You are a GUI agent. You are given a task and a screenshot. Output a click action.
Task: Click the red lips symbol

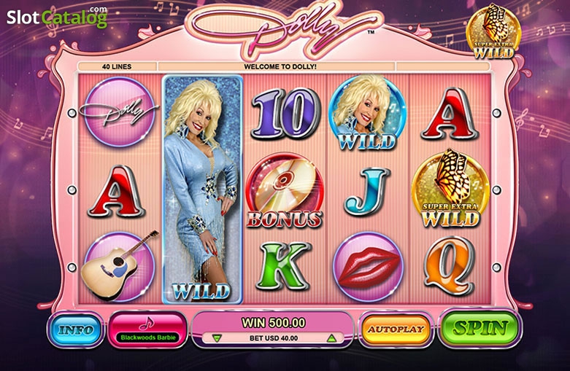tap(369, 267)
